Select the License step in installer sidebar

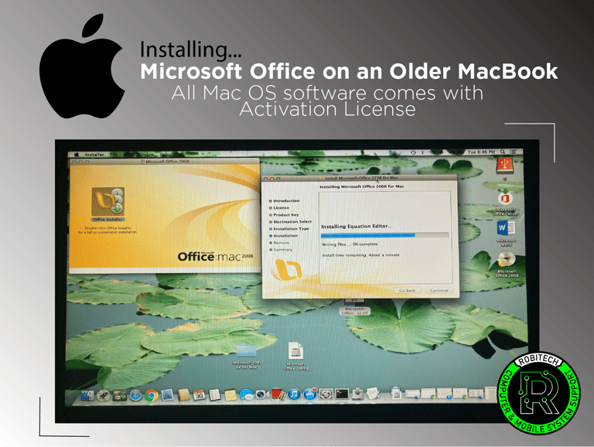281,208
